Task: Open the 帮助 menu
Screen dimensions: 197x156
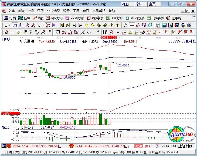Action: (x=112, y=11)
